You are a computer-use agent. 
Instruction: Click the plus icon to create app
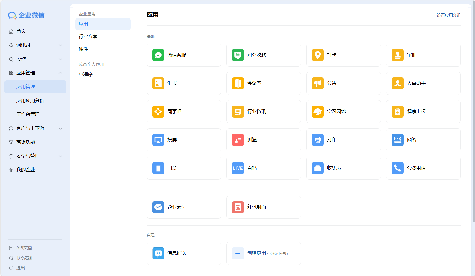238,253
